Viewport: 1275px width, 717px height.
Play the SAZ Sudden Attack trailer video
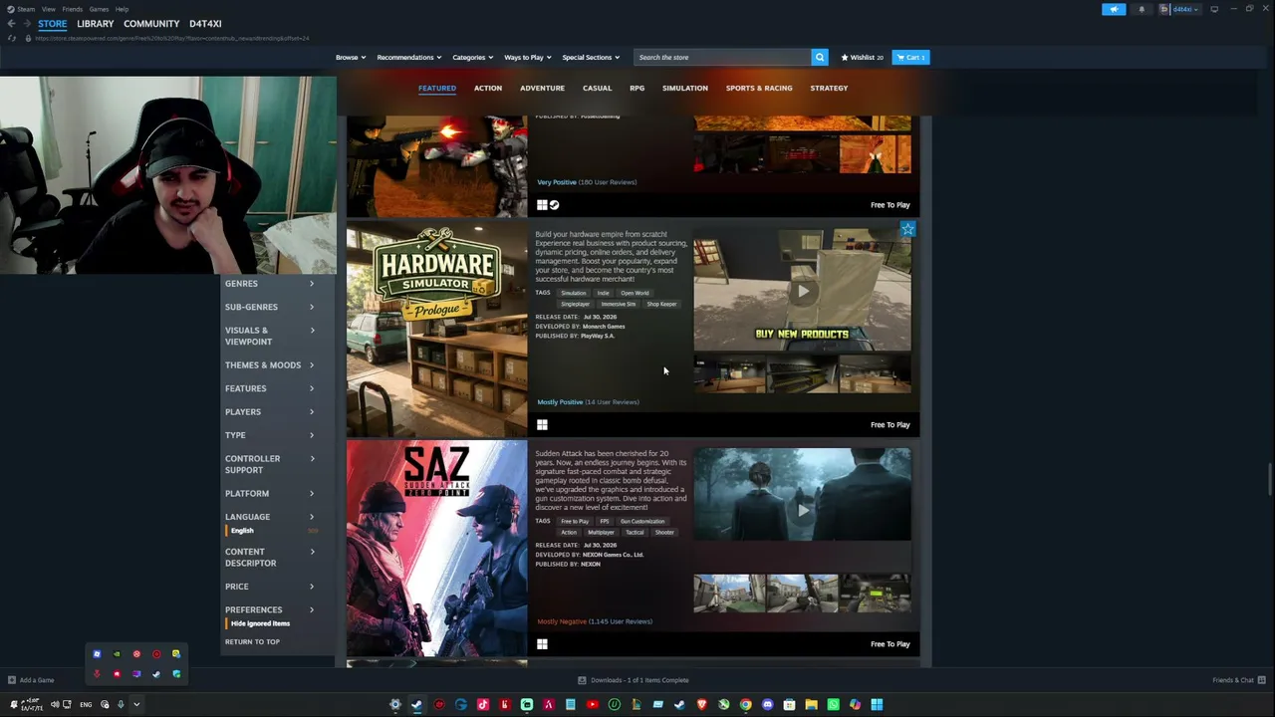pyautogui.click(x=802, y=510)
